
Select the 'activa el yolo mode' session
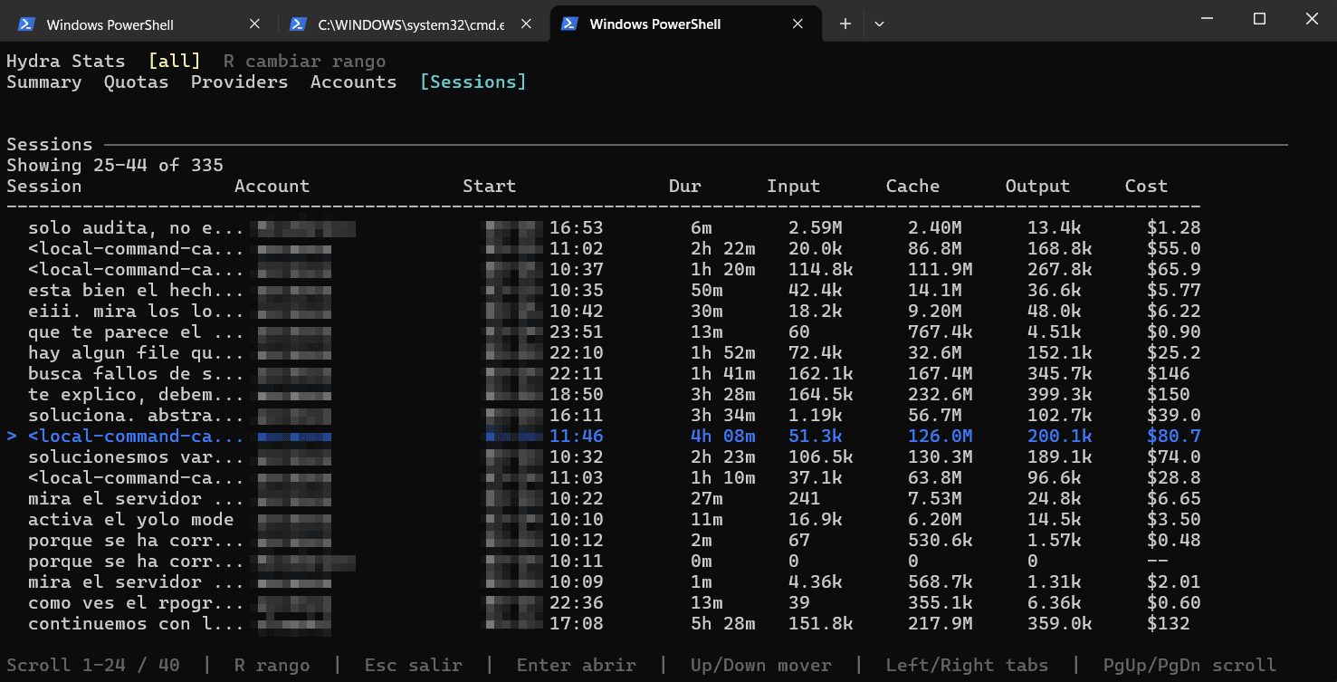click(x=604, y=519)
